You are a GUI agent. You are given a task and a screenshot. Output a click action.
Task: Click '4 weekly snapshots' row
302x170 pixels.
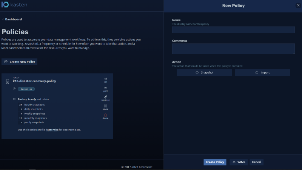[x=32, y=114]
